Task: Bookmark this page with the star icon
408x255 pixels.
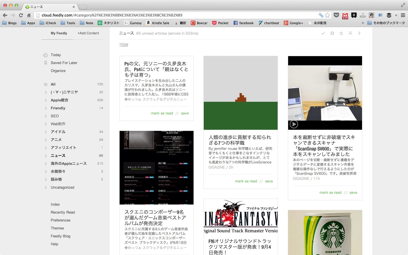Action: coord(328,15)
